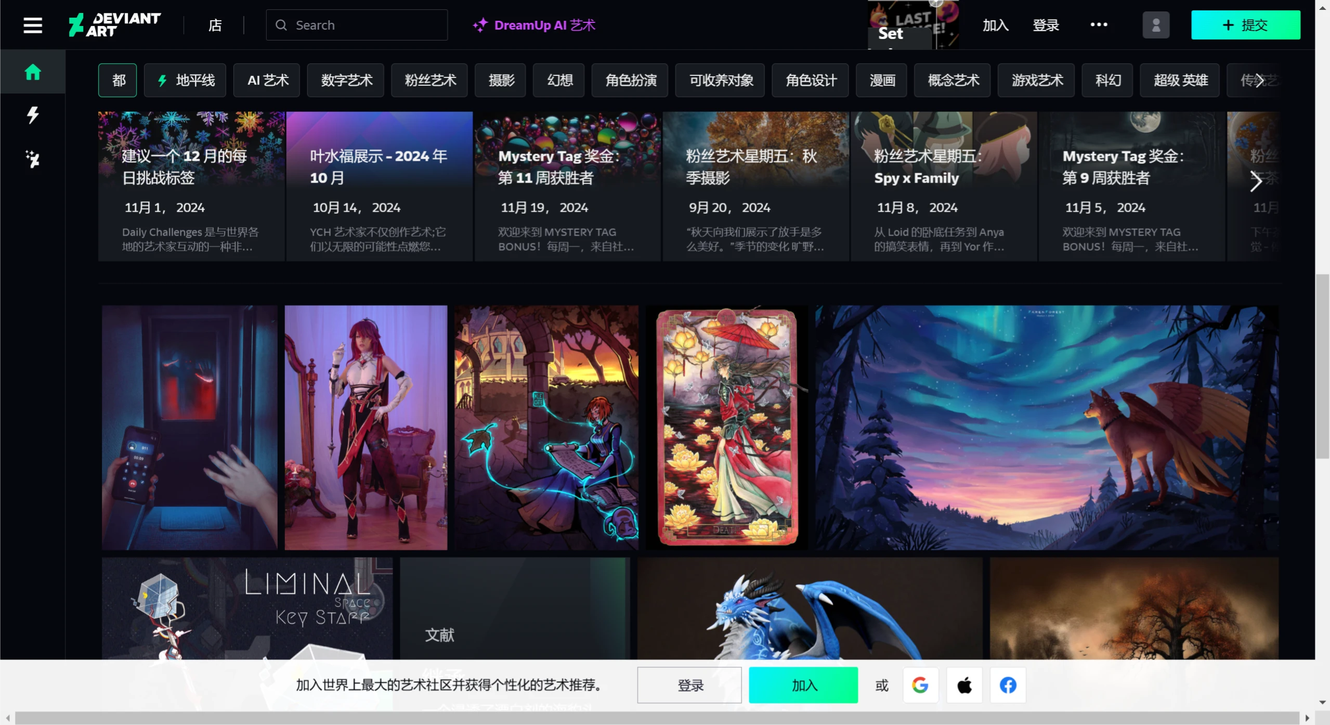Select the 都 category filter

point(118,80)
